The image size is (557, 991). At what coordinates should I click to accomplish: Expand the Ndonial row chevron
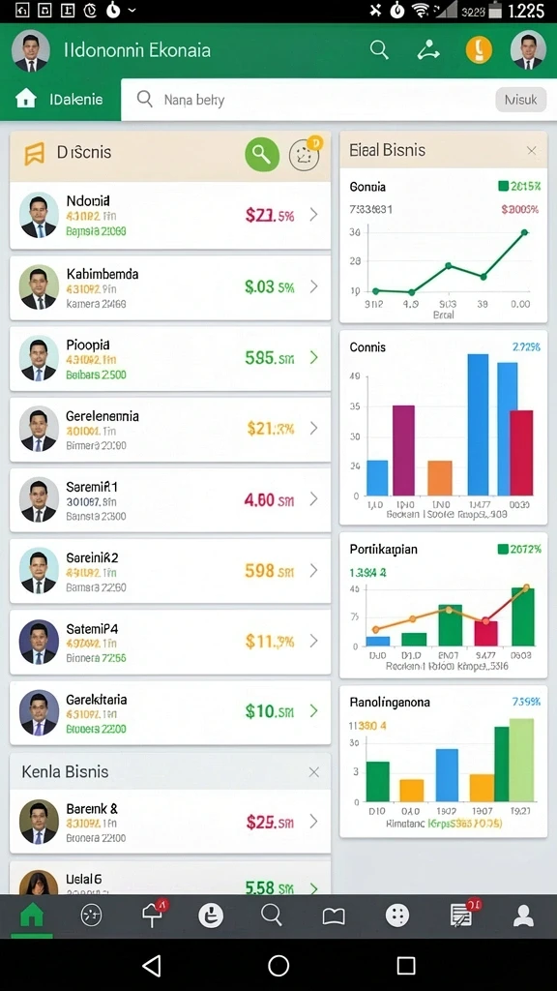click(x=313, y=216)
